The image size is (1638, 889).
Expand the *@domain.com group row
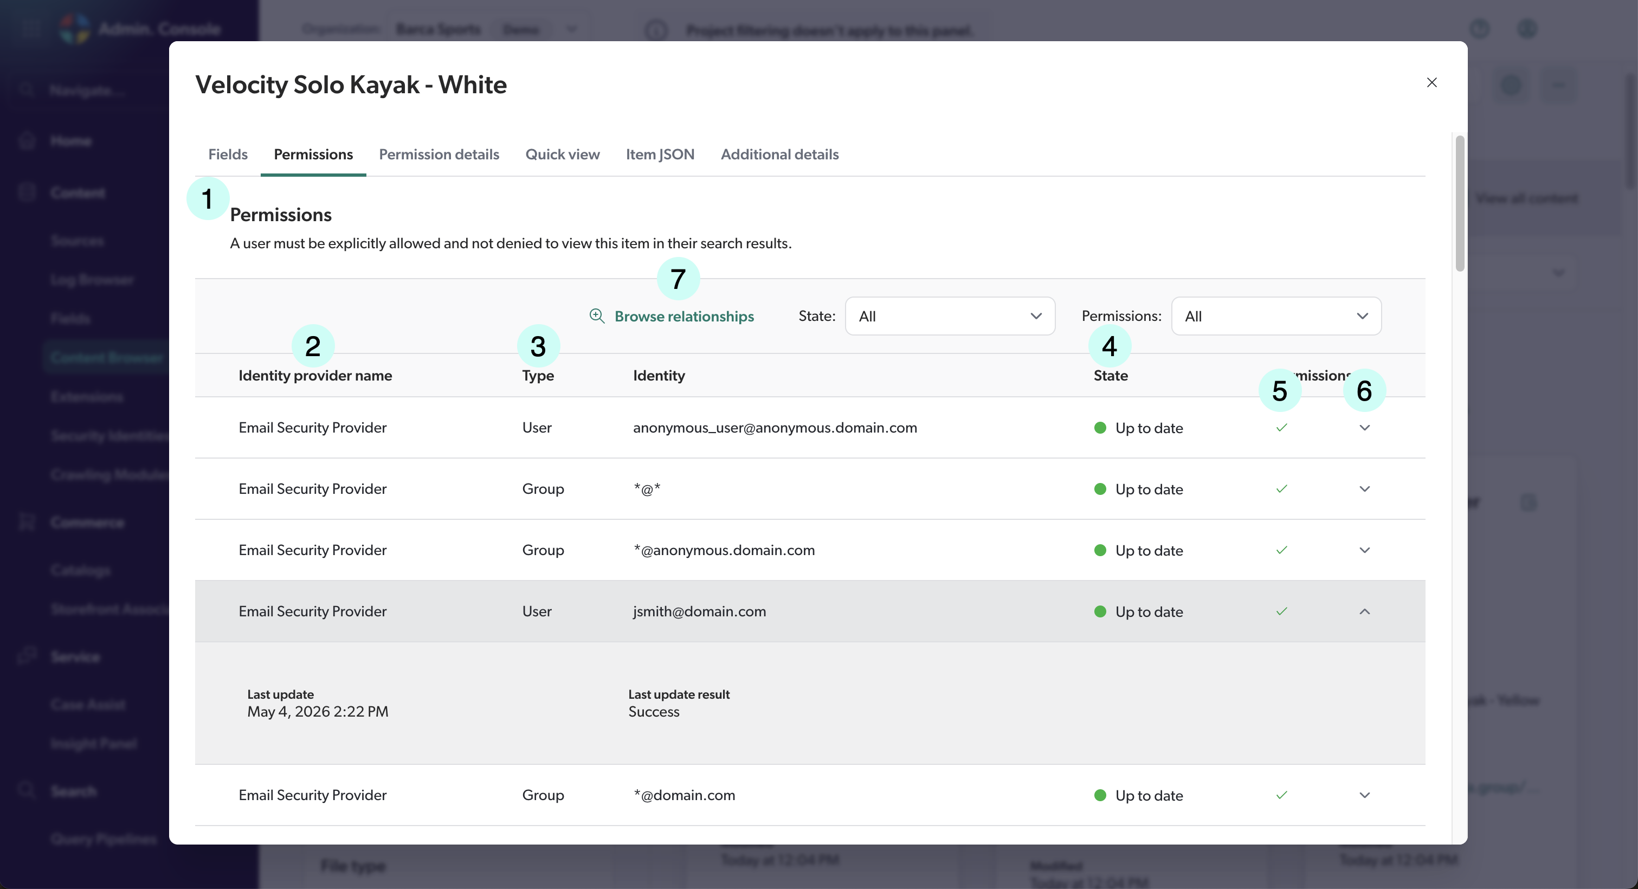click(x=1365, y=795)
